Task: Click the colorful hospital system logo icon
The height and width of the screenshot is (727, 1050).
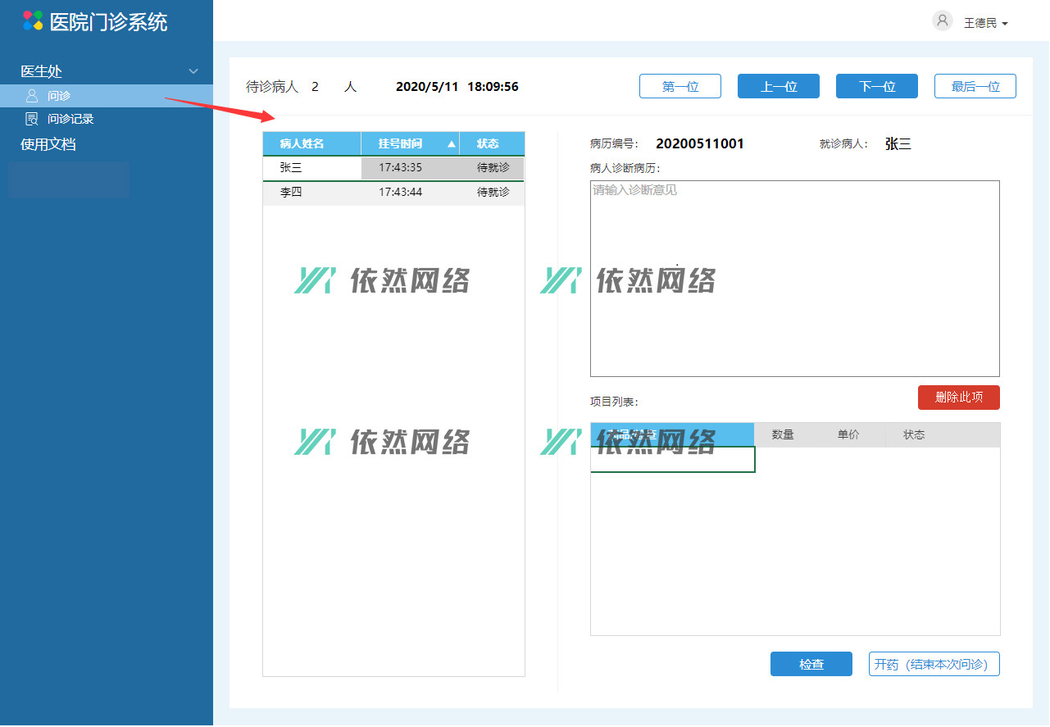Action: (x=33, y=20)
